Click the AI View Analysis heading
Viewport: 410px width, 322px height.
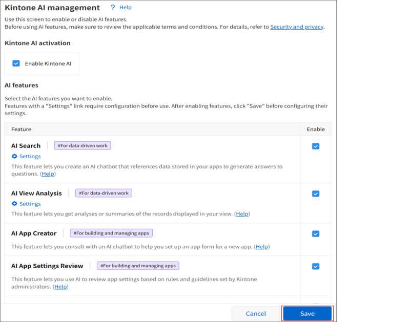(x=36, y=194)
